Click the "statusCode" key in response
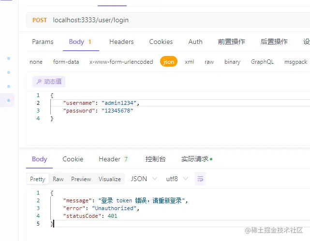Viewport: 310px width, 241px height. (x=82, y=216)
